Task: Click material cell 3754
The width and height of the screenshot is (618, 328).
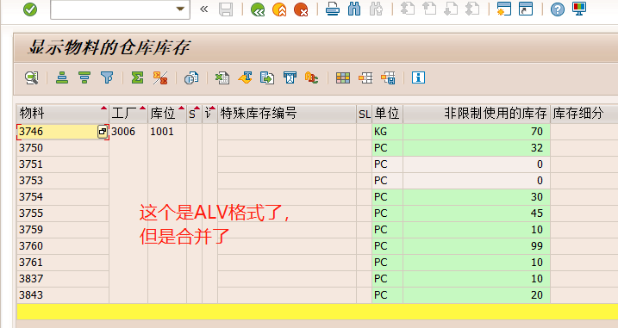Action: tap(63, 197)
